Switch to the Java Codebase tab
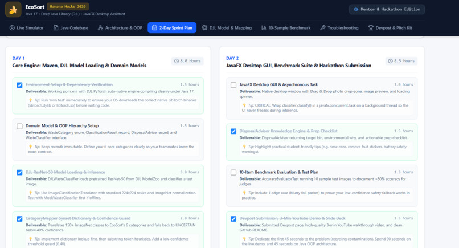This screenshot has width=459, height=248. click(x=71, y=28)
